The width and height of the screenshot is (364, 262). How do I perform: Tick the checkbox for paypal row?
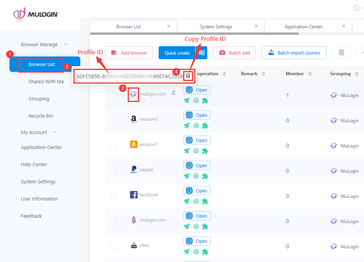click(113, 171)
